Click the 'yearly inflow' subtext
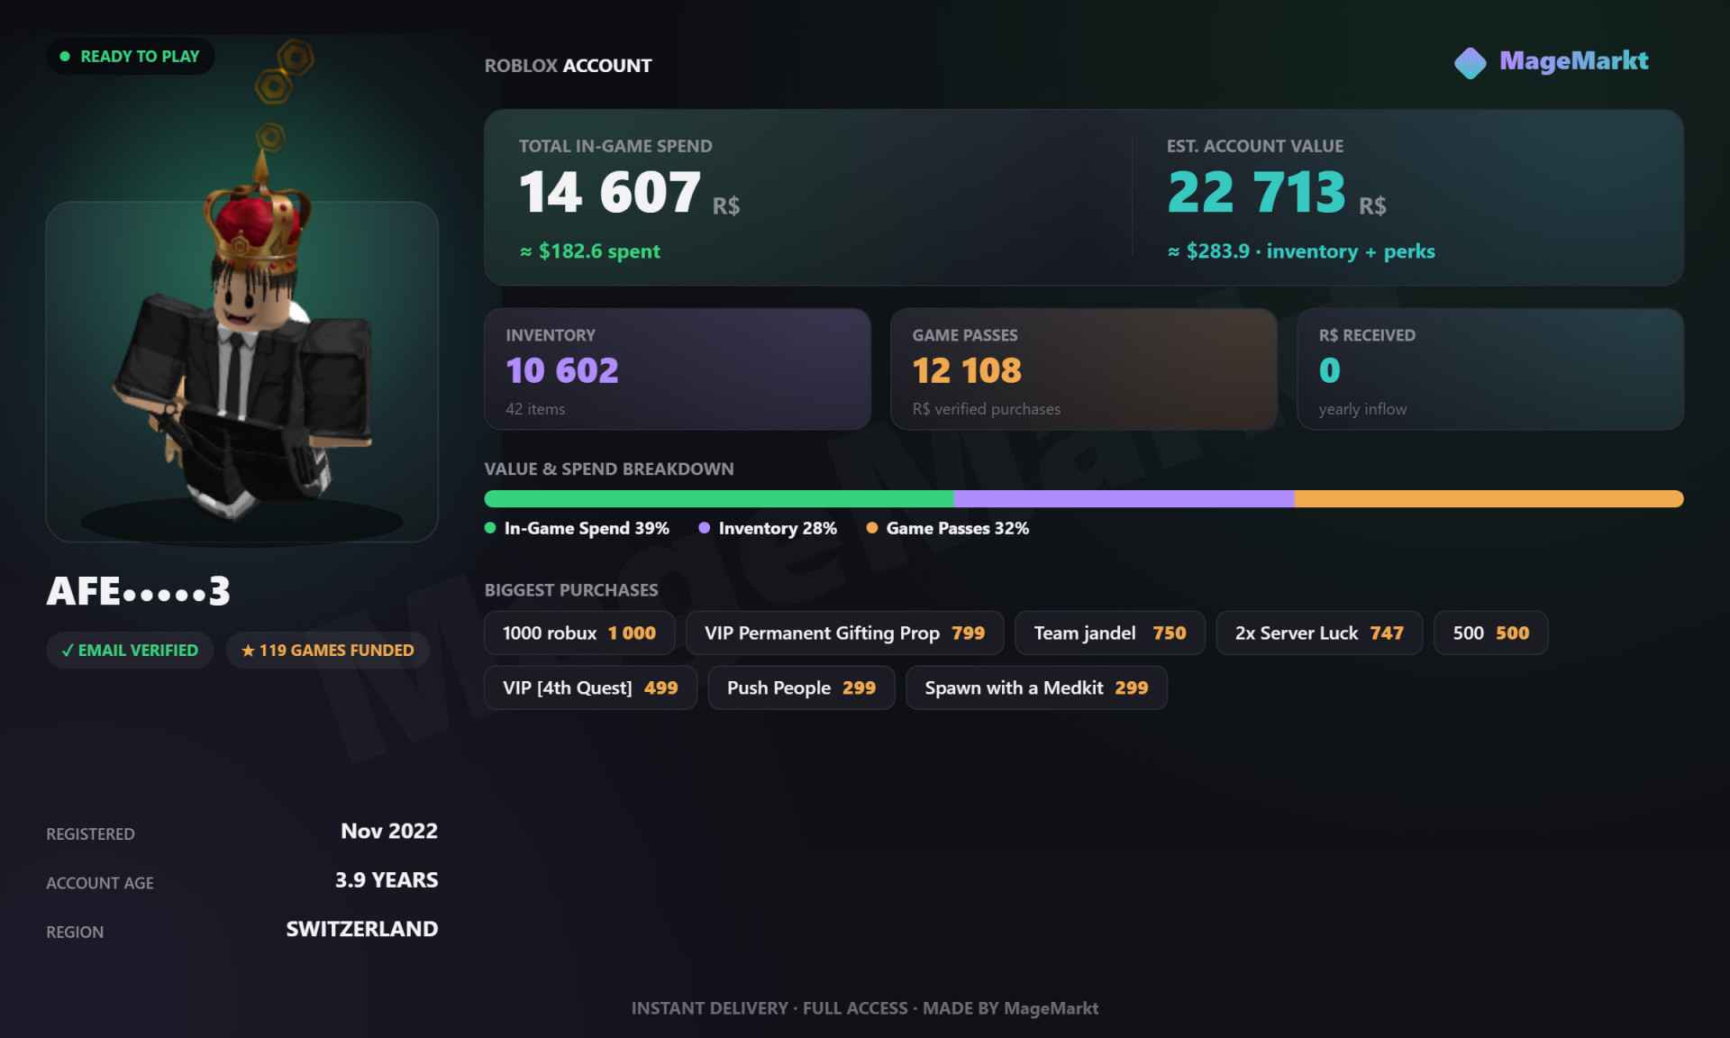The width and height of the screenshot is (1730, 1038). [1362, 409]
